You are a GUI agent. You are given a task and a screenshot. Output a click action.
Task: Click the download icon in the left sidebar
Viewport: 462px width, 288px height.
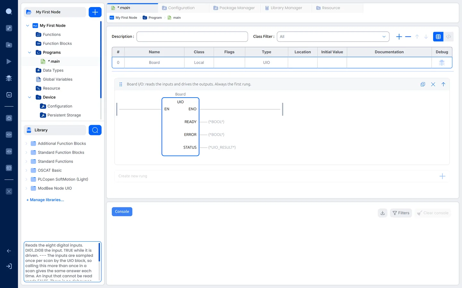click(x=9, y=45)
